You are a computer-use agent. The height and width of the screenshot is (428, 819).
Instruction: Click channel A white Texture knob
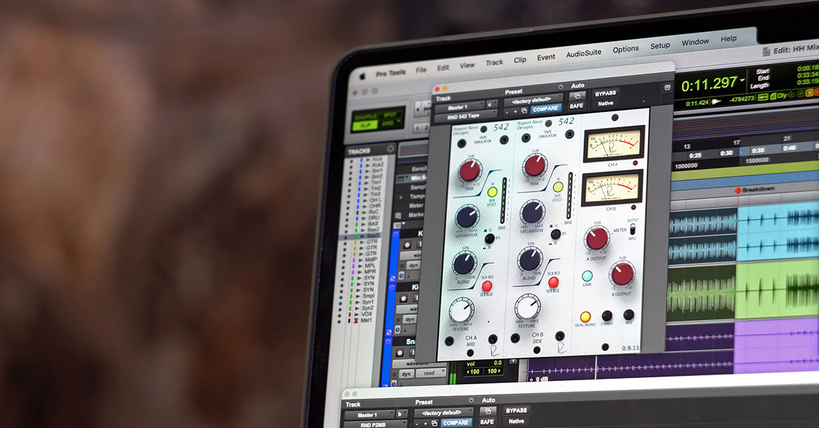click(461, 310)
